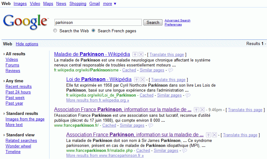
Task: Open the Wonder wheel view
Action: pyautogui.click(x=18, y=146)
